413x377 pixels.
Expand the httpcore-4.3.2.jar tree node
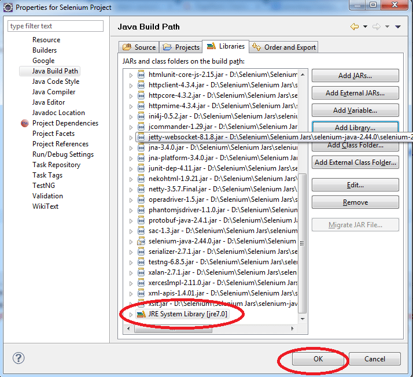point(131,96)
